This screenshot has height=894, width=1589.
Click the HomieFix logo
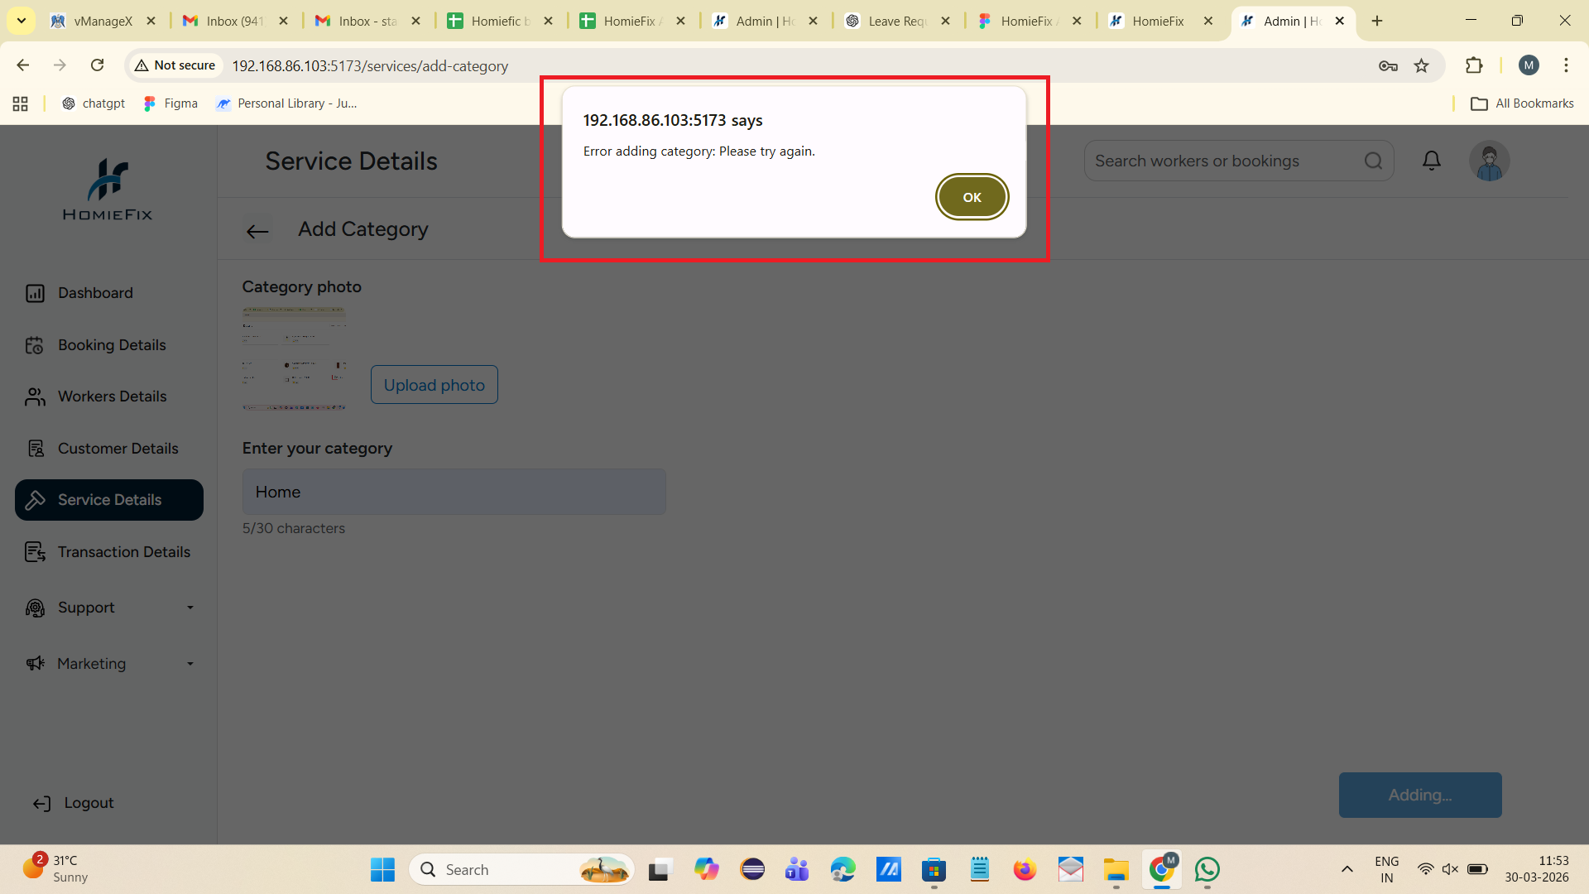point(108,189)
